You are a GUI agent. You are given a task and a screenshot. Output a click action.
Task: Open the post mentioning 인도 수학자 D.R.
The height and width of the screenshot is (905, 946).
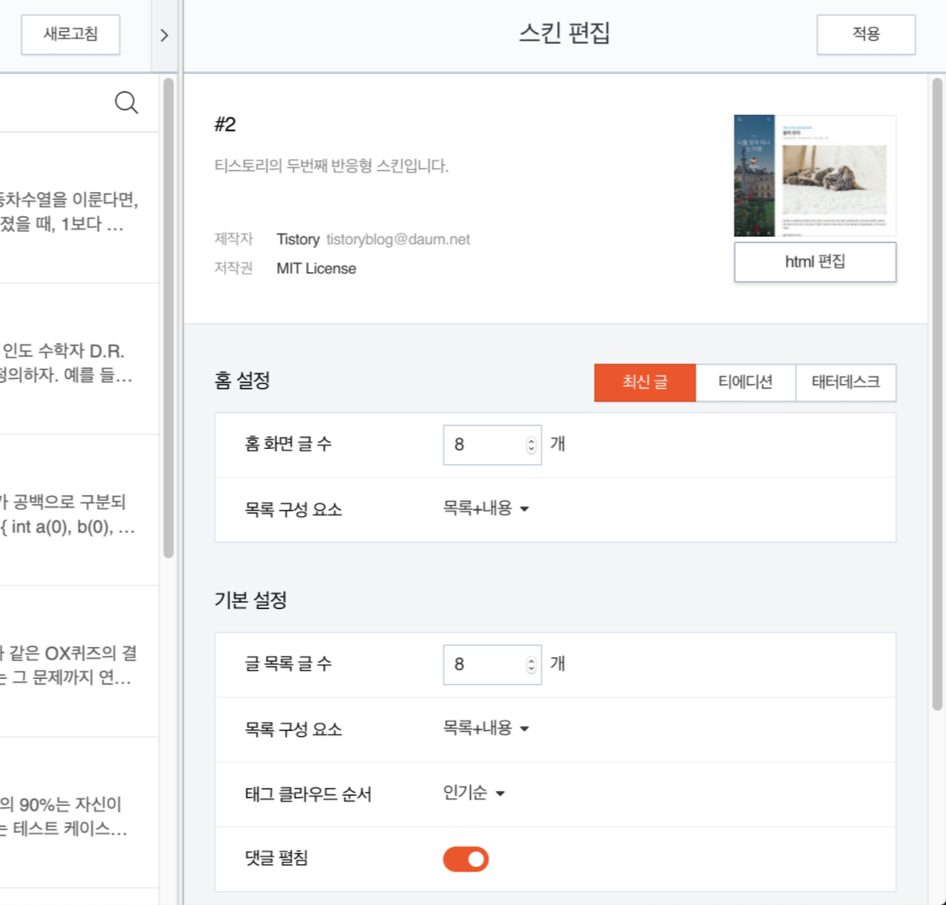79,359
